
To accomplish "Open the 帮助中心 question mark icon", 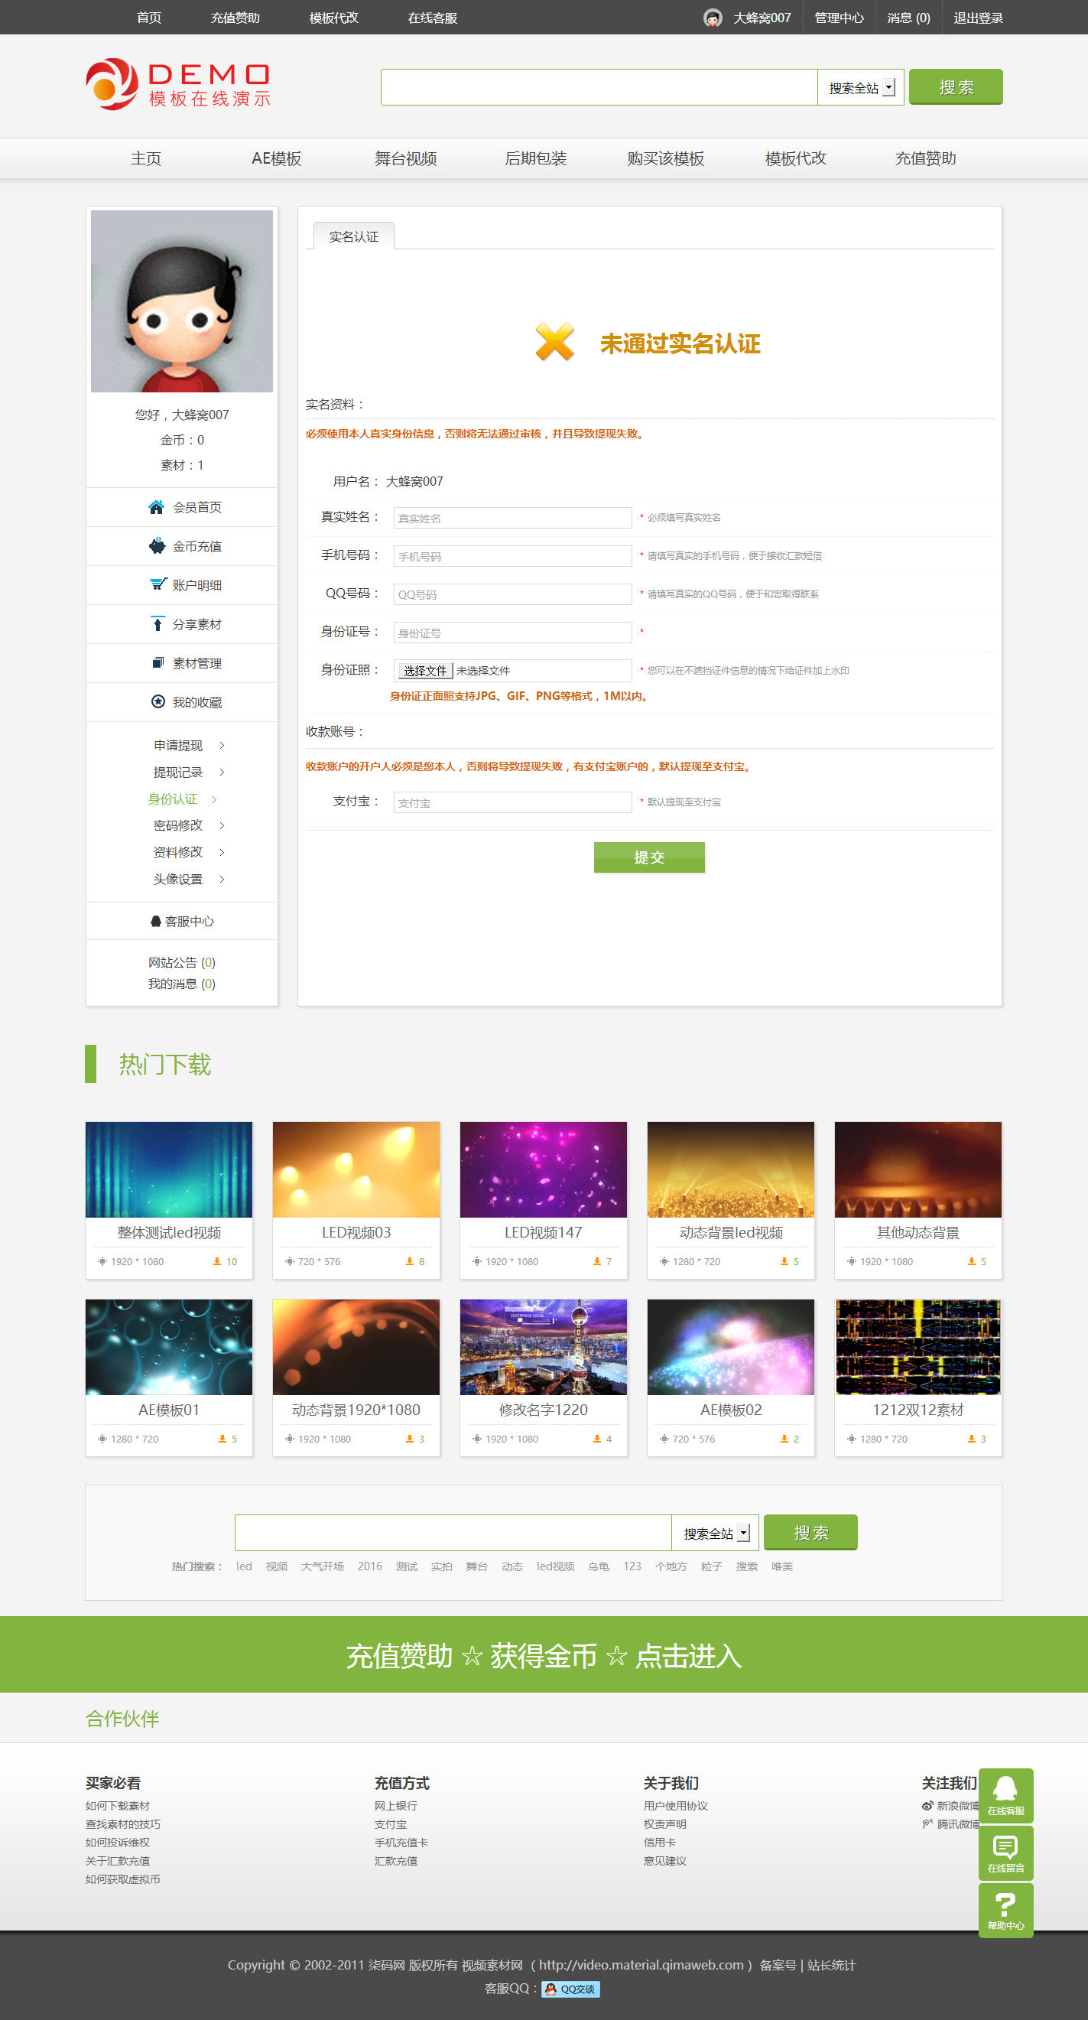I will [1005, 1909].
